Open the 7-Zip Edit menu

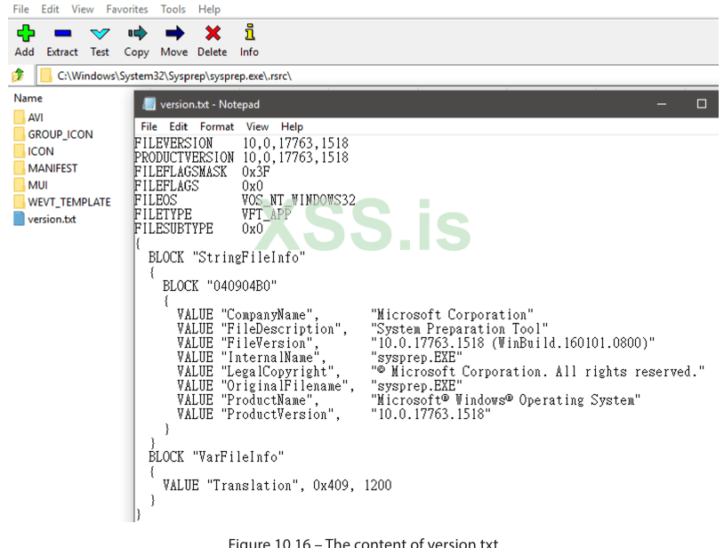click(x=50, y=9)
